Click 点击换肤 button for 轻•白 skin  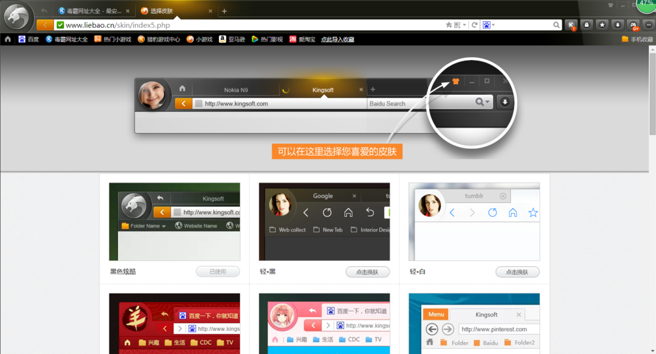point(518,272)
